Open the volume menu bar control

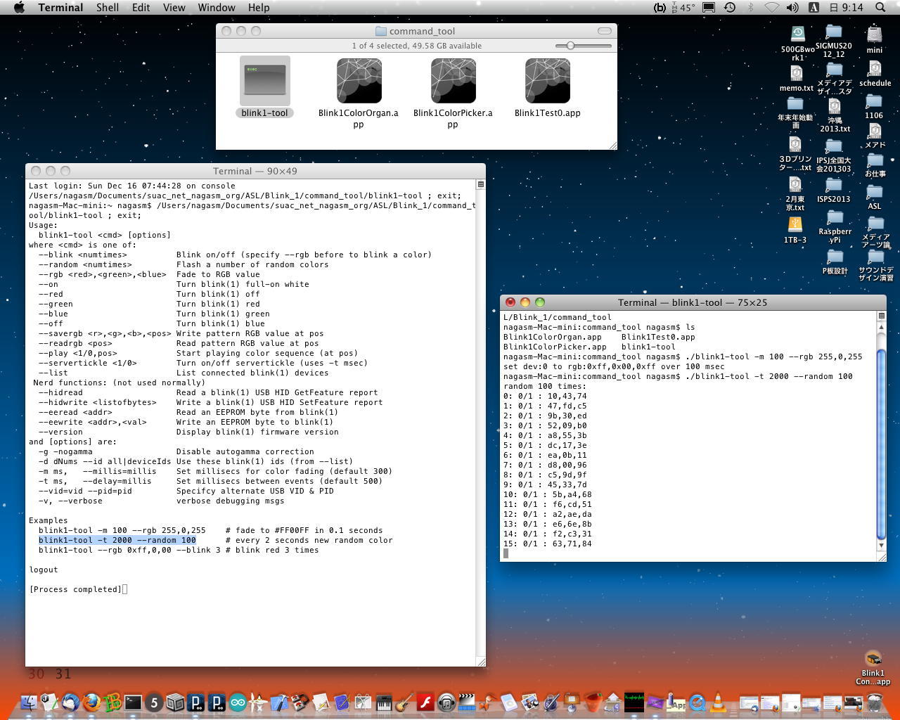tap(792, 7)
